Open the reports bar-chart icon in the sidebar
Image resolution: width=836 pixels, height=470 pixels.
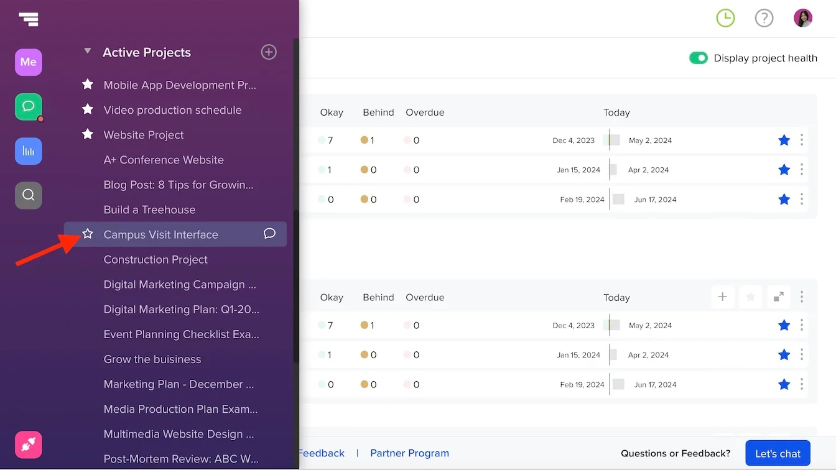click(28, 151)
